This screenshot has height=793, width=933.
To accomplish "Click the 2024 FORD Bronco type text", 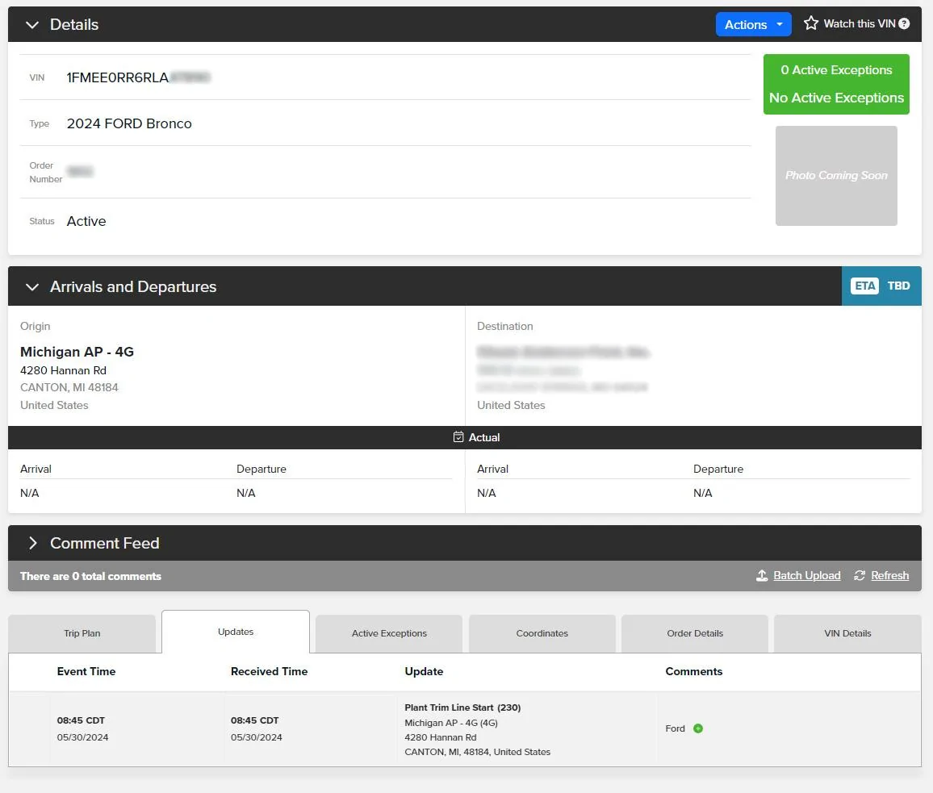I will pyautogui.click(x=129, y=123).
